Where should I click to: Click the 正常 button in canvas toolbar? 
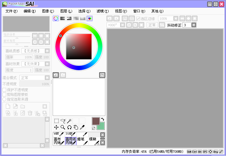[152, 25]
